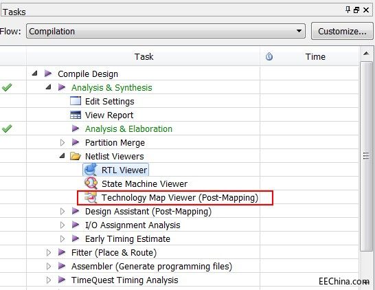This screenshot has height=290, width=375.
Task: Open the RTL Viewer icon
Action: pos(91,170)
